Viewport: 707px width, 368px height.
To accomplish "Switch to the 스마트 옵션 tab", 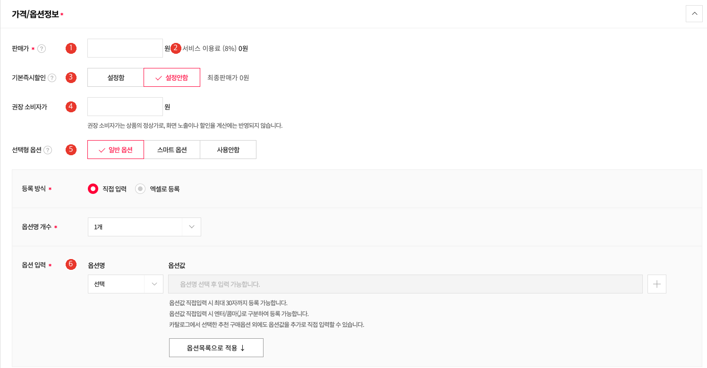I will click(x=172, y=150).
